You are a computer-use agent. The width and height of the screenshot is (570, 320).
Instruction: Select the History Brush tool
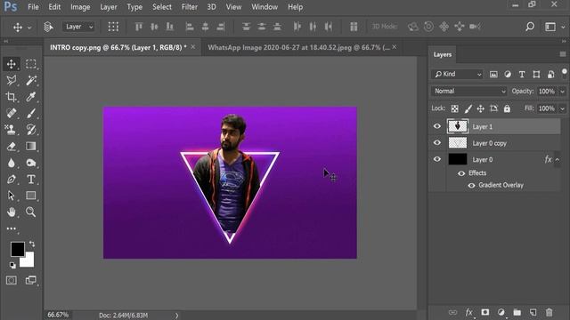tap(31, 130)
